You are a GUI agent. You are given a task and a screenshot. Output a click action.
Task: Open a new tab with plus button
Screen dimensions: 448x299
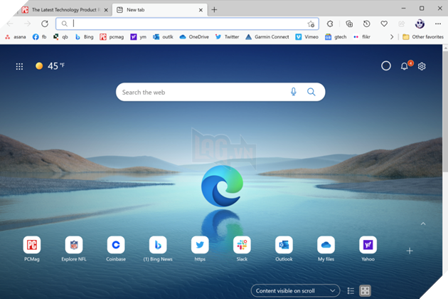coord(214,10)
